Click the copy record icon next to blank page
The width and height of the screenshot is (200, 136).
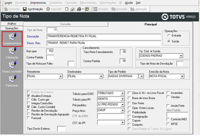tap(72, 9)
